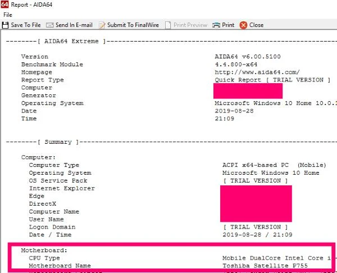Click the time value '21:09'
Viewport: 337px width, 273px height.
point(224,119)
